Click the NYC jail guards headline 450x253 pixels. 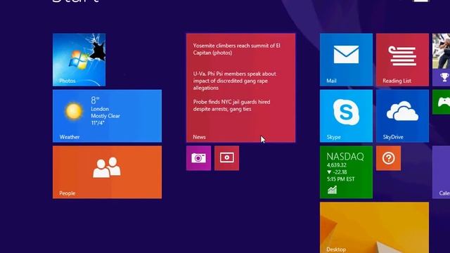click(231, 105)
